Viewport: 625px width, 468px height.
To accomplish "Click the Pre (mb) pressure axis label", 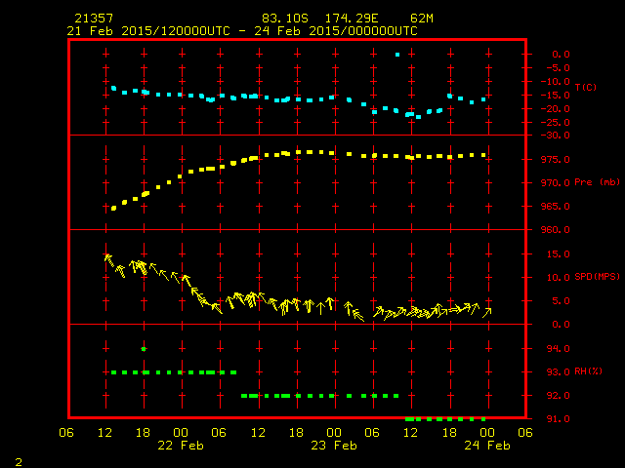I will point(597,182).
